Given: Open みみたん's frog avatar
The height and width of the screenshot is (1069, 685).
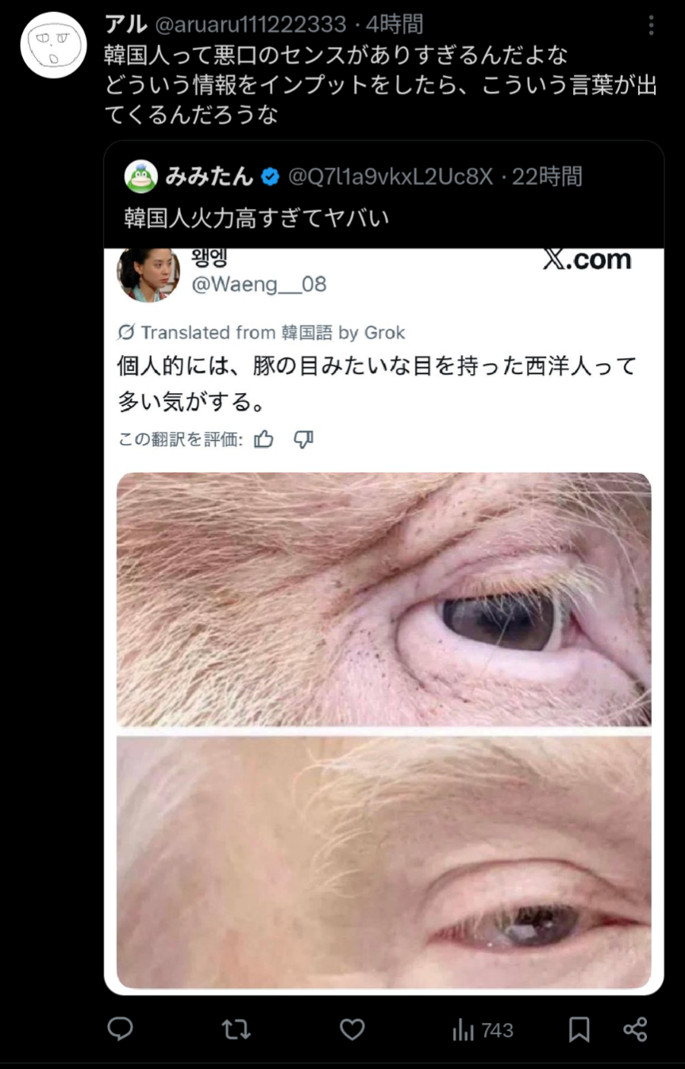Looking at the screenshot, I should click(x=140, y=176).
